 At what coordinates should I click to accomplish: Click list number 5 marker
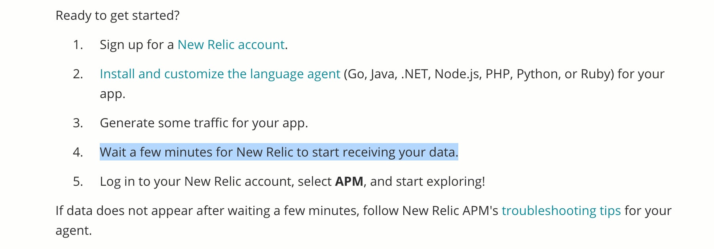pos(78,181)
